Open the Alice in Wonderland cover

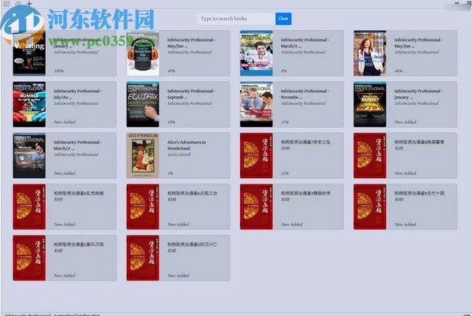pos(143,155)
